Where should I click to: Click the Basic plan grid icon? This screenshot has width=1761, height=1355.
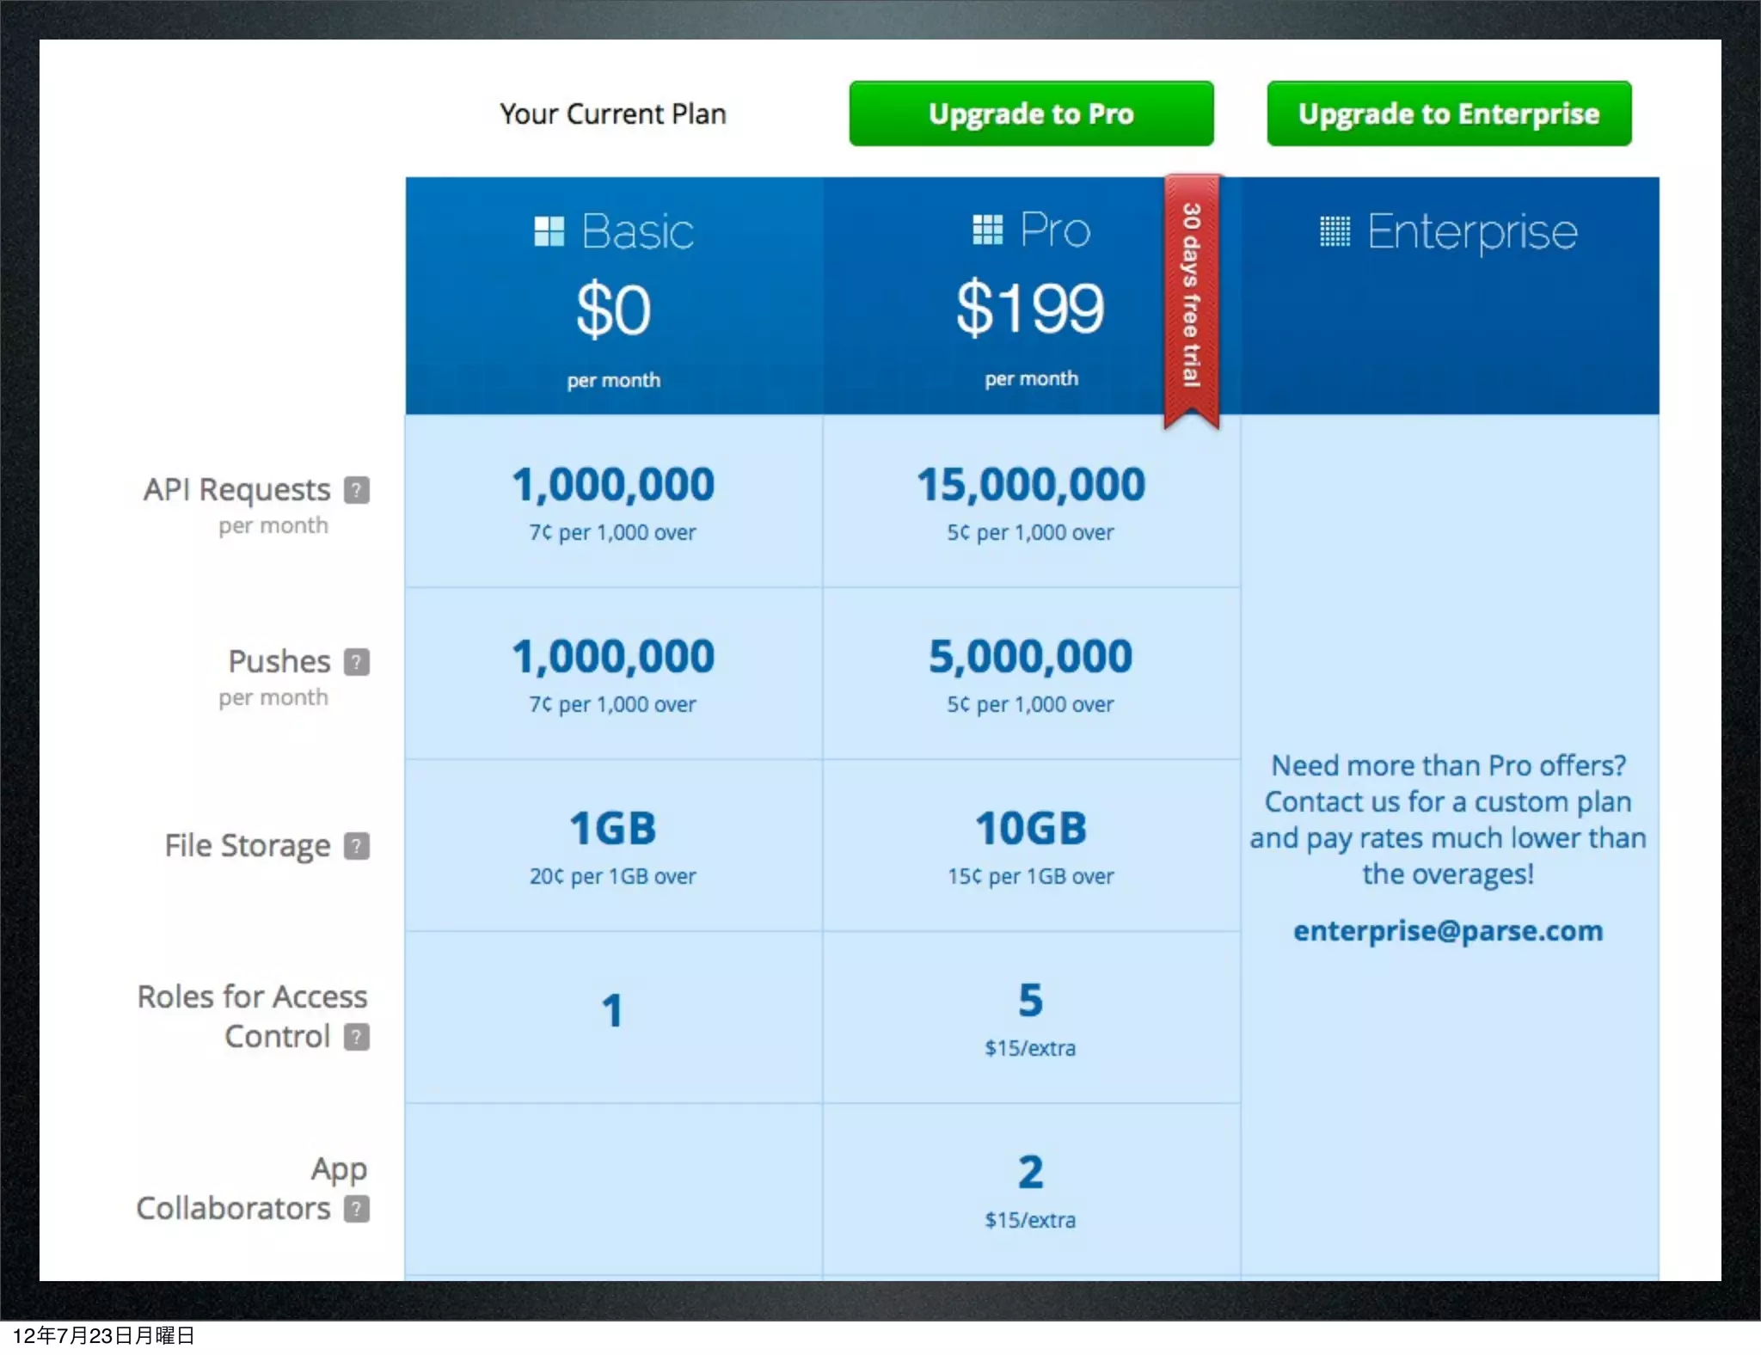(549, 231)
